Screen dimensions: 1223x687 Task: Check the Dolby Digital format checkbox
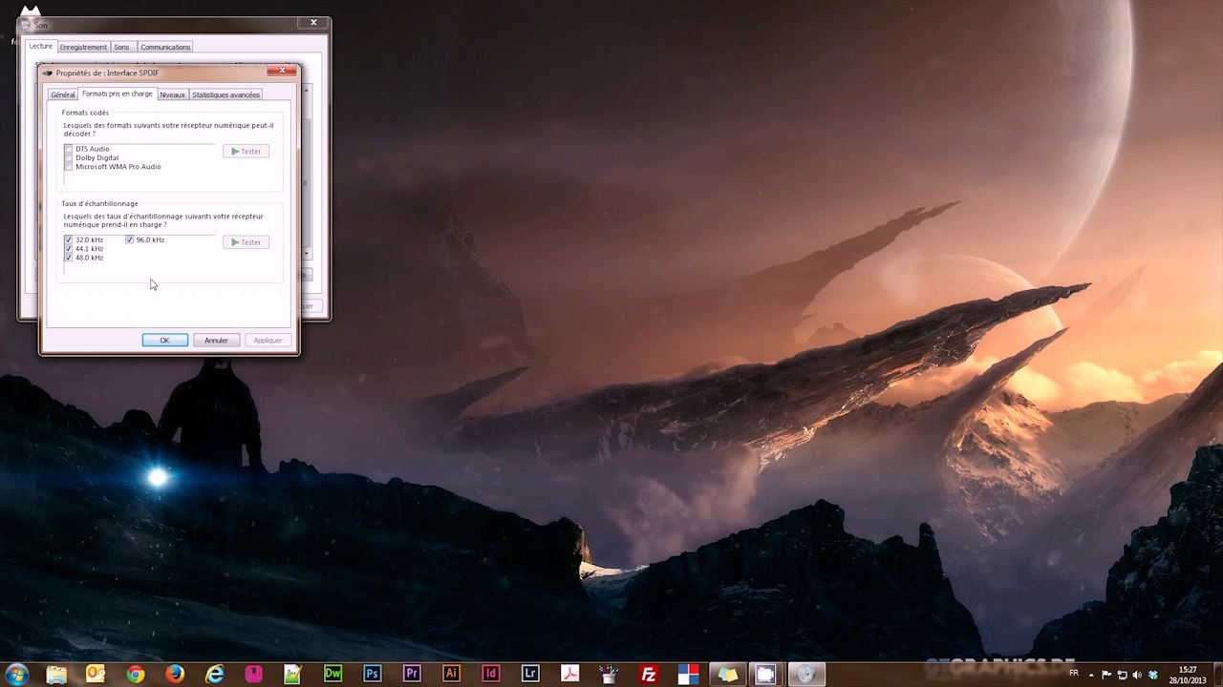[69, 157]
